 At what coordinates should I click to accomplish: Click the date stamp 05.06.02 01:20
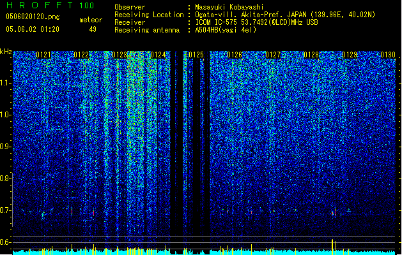pyautogui.click(x=33, y=29)
